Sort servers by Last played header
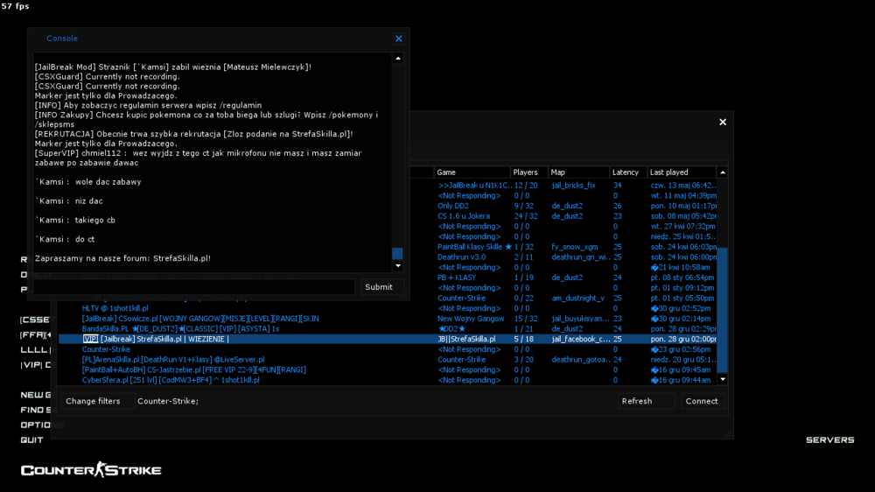Viewport: 875px width, 492px height. click(682, 172)
